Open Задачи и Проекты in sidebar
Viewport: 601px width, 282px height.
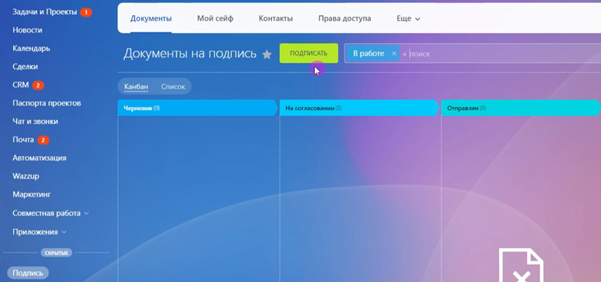click(x=45, y=12)
